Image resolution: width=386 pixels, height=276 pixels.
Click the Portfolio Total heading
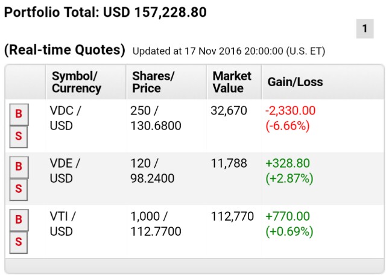point(106,12)
